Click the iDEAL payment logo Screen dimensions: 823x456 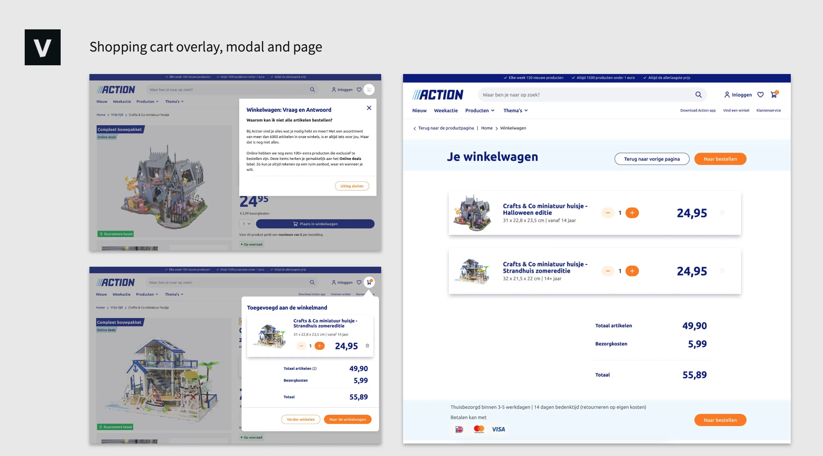(x=459, y=429)
